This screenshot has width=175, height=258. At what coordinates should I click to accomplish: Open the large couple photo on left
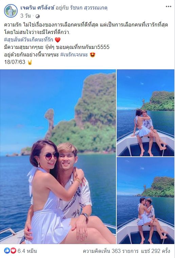click(x=58, y=157)
